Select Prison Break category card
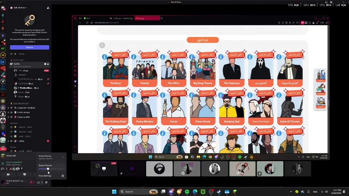 pos(203,107)
